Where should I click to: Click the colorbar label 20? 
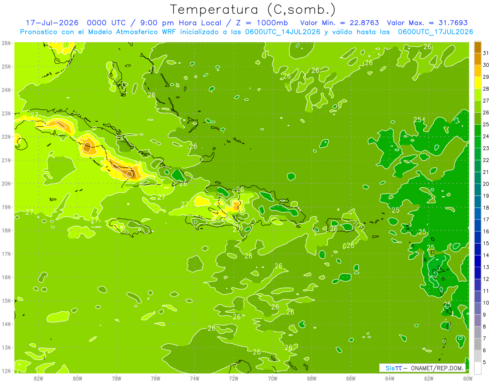[x=486, y=184]
